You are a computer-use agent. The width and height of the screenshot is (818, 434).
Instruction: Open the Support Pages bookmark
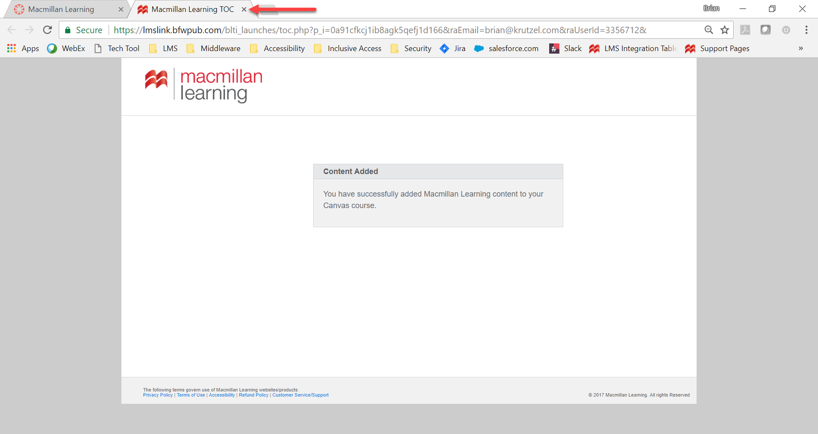717,49
